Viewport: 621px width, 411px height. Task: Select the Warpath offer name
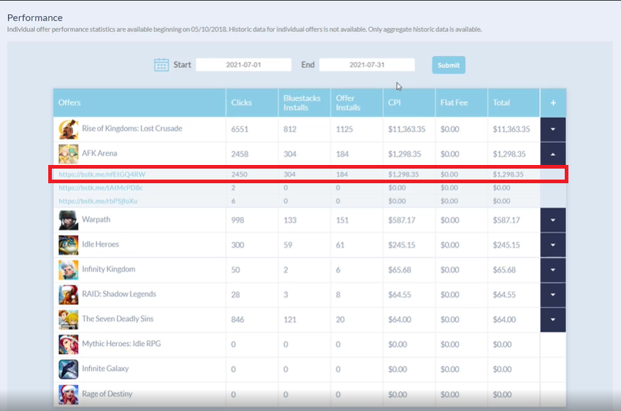[x=96, y=220]
